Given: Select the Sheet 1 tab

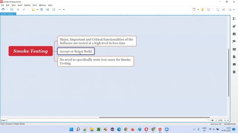Looking at the screenshot, I should coord(4,120).
